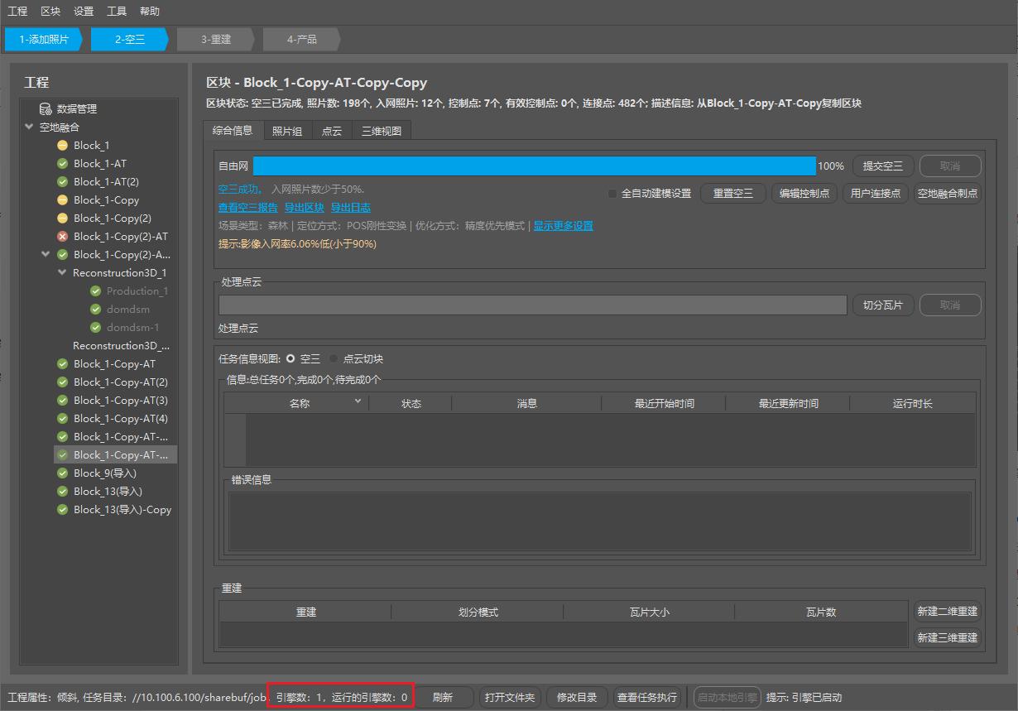Click the 提交空三 button

pyautogui.click(x=883, y=166)
